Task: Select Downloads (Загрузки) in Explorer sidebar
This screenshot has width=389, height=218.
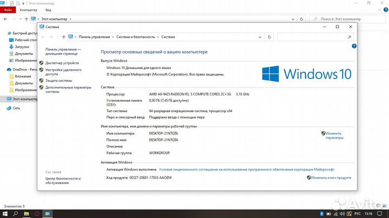Action: point(19,47)
